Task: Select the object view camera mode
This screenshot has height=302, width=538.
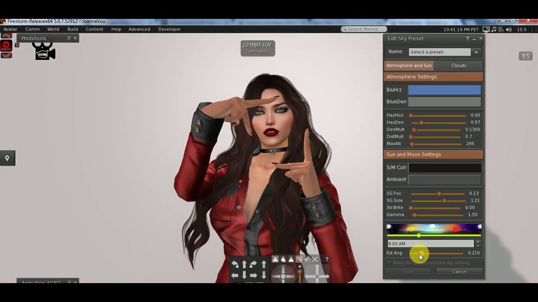Action: [299, 259]
